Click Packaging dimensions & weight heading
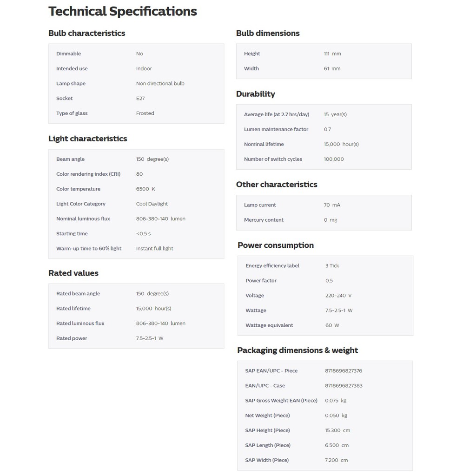Screen dimensions: 476x476 (297, 350)
